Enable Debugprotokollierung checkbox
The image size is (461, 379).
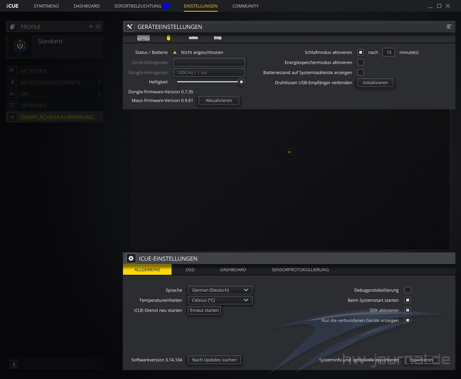click(408, 290)
